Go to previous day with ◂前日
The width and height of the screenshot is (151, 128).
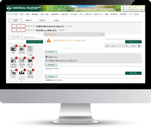[x=114, y=46]
